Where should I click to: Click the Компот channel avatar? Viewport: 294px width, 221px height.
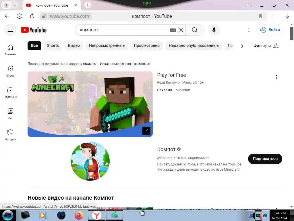coord(90,161)
